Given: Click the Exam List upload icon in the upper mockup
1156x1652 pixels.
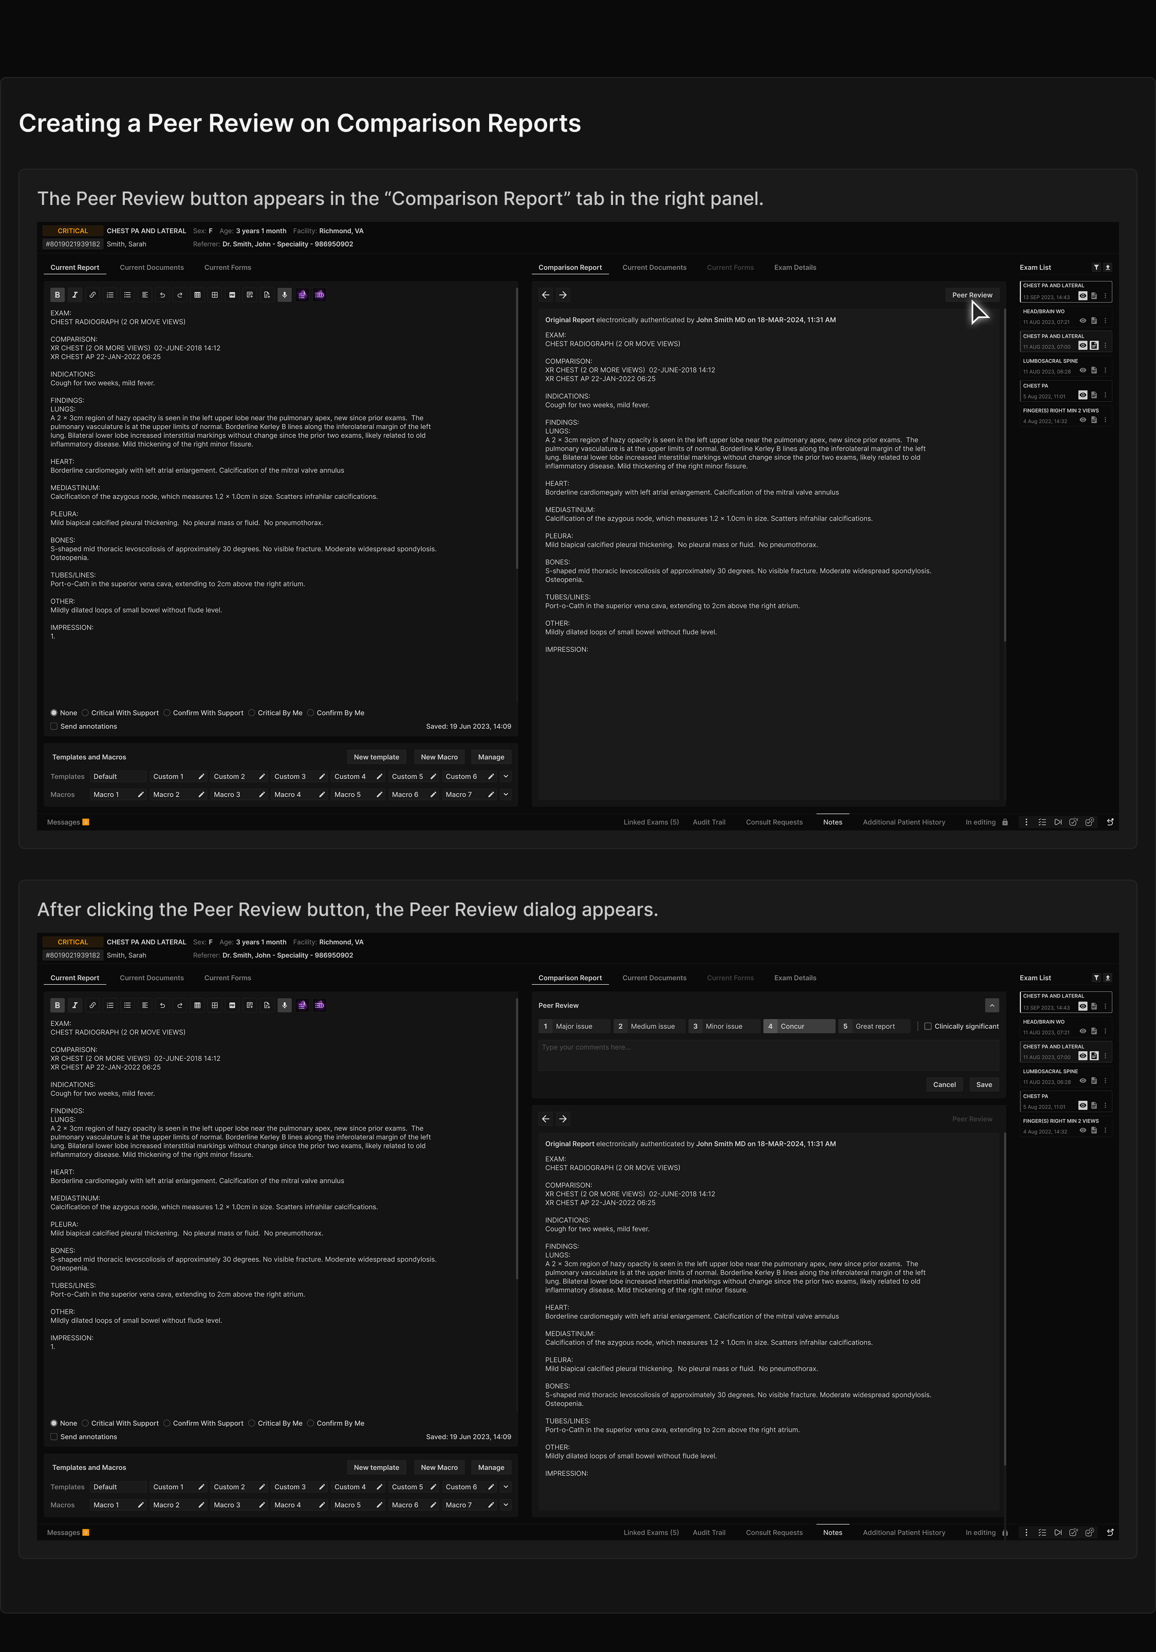Looking at the screenshot, I should pyautogui.click(x=1108, y=268).
